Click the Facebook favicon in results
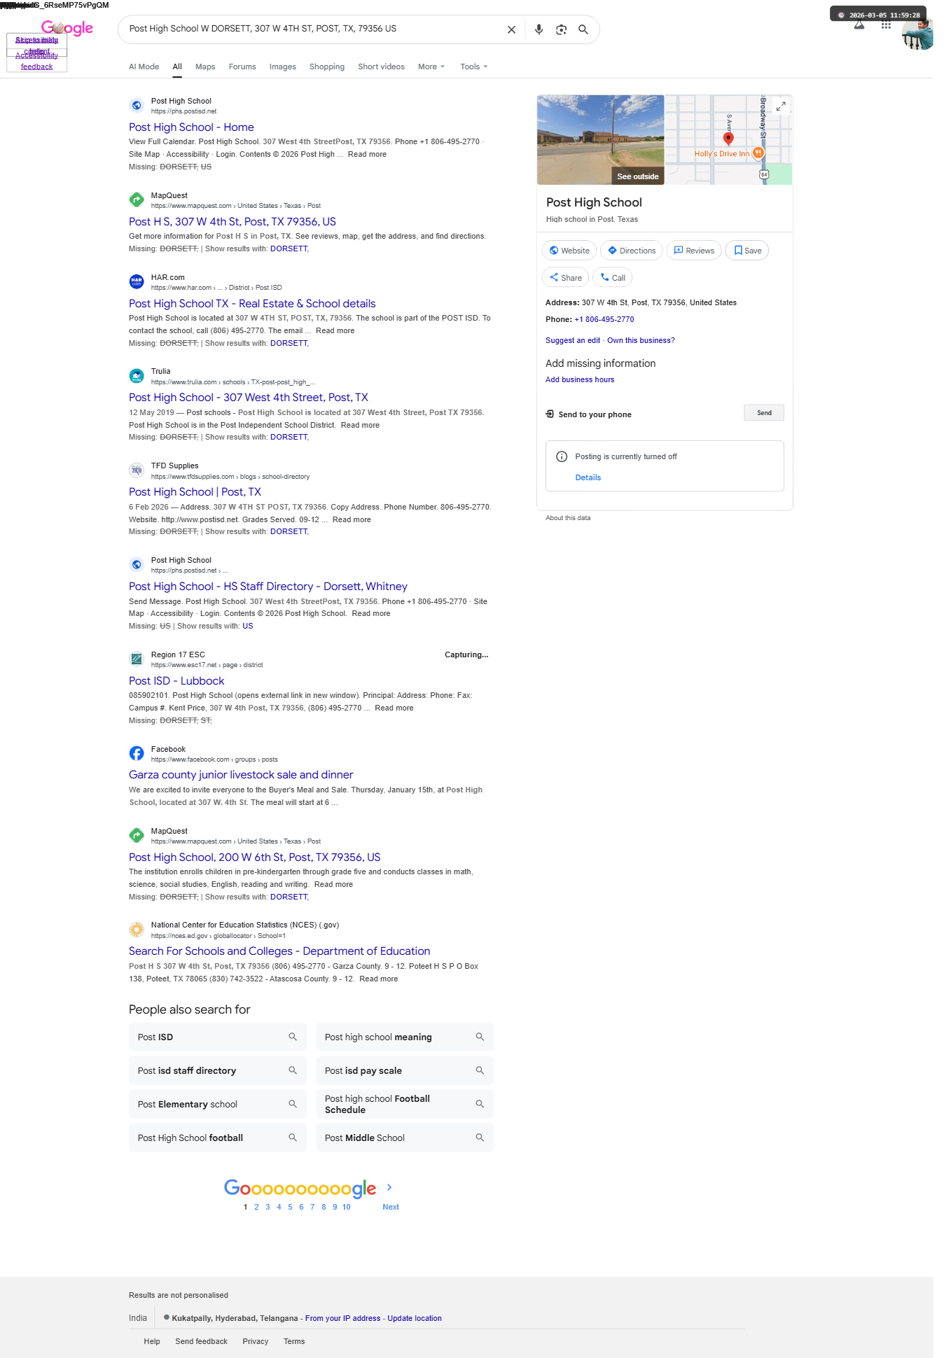The width and height of the screenshot is (944, 1358). pos(137,753)
